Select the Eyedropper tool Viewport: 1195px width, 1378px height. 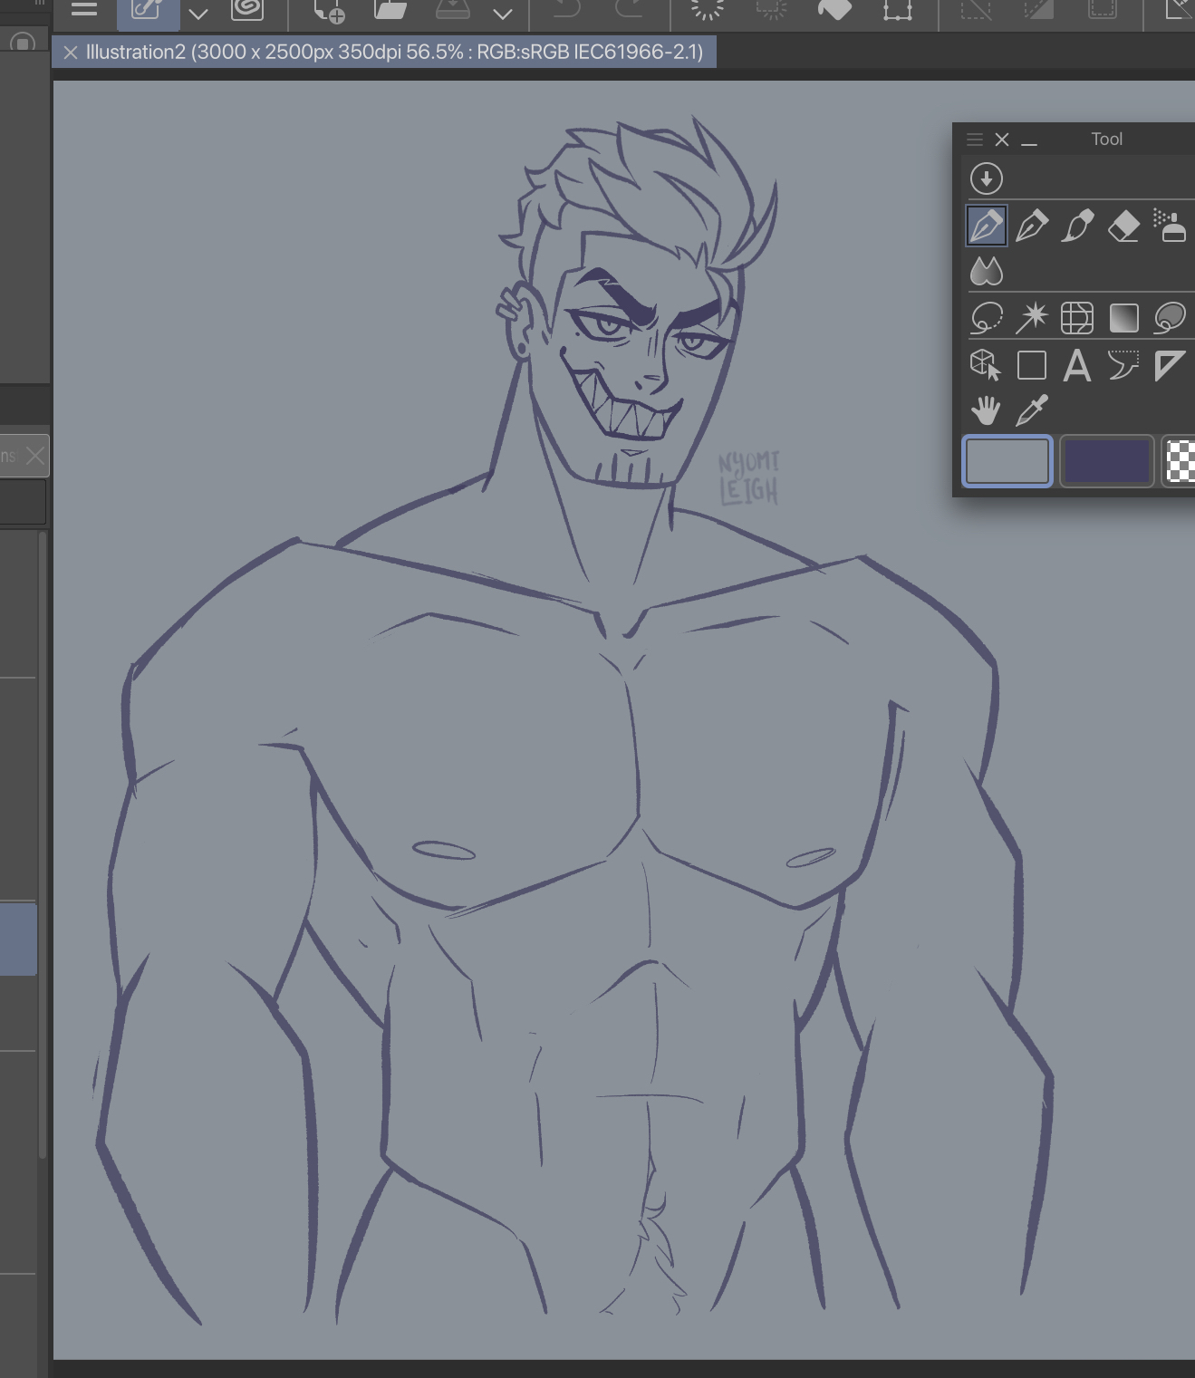coord(1032,411)
